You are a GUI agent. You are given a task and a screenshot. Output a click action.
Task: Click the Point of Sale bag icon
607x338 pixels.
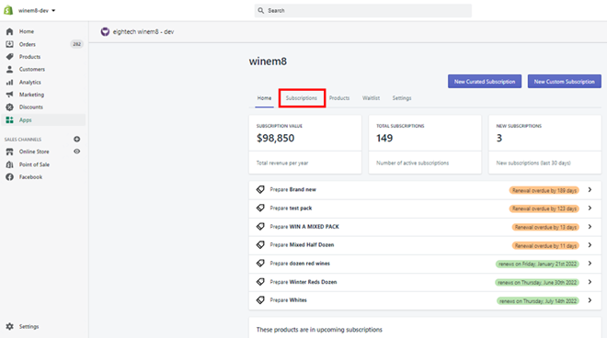pyautogui.click(x=10, y=164)
